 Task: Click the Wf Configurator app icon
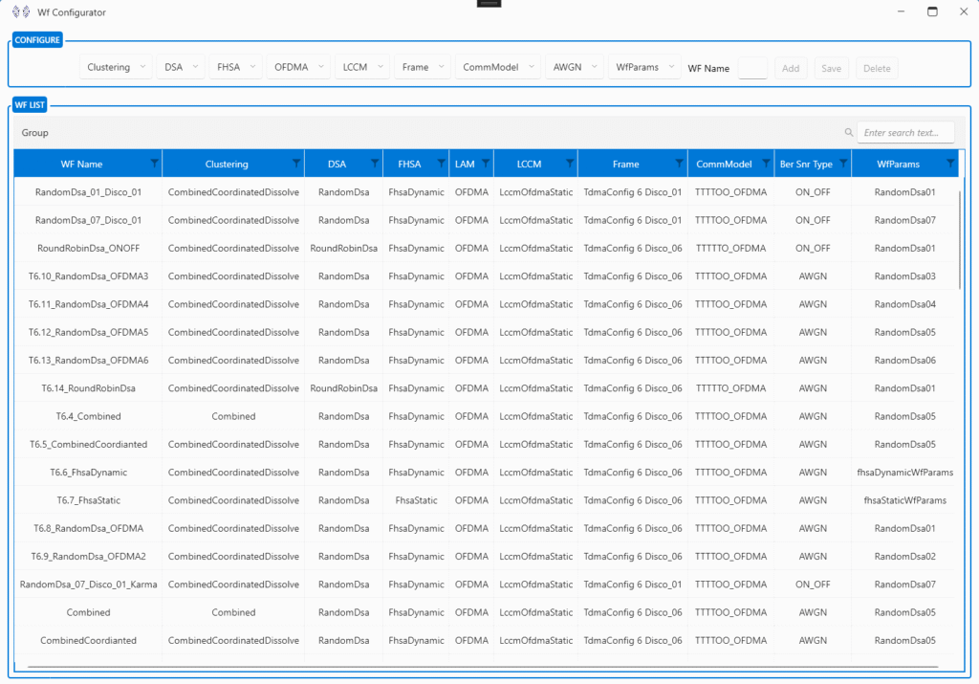click(x=21, y=11)
